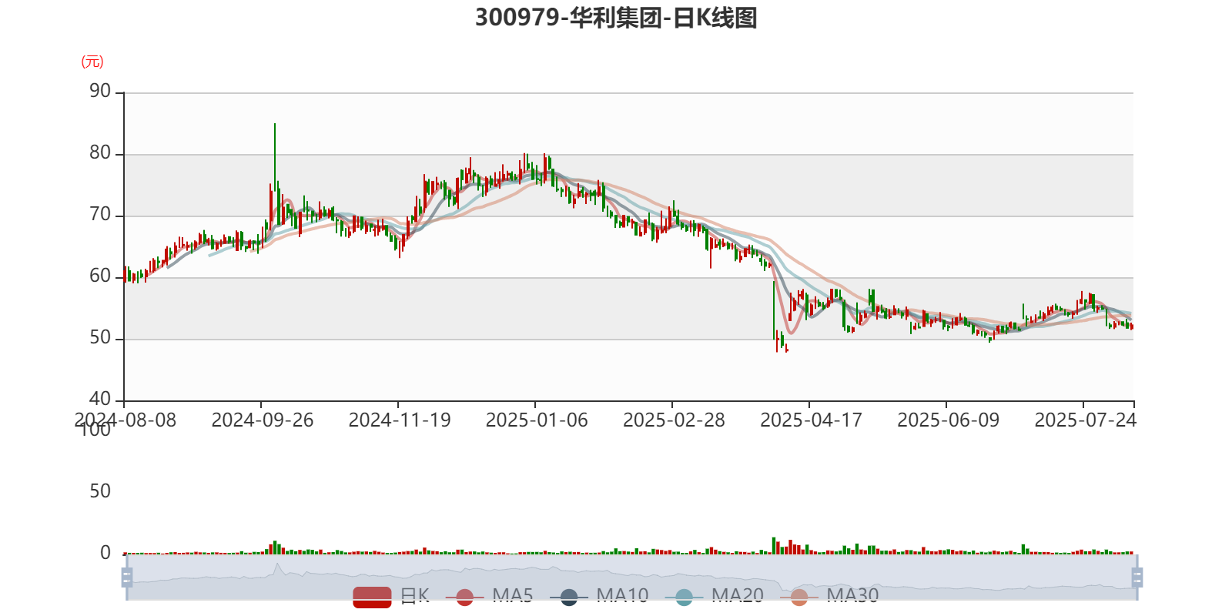Click the large volume bar in April 2025

(774, 546)
